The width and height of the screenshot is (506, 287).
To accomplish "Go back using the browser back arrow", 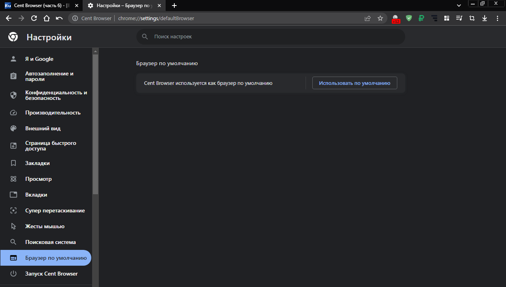I will (x=9, y=18).
